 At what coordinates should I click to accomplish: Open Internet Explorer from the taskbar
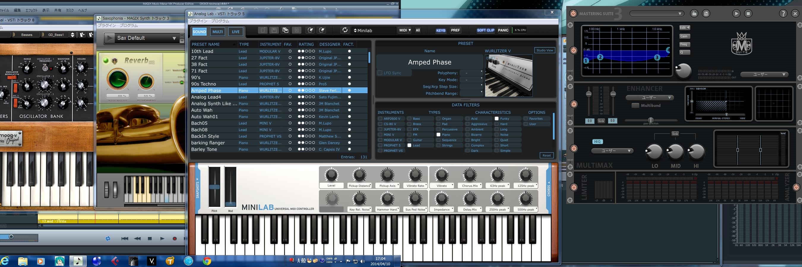pos(5,261)
